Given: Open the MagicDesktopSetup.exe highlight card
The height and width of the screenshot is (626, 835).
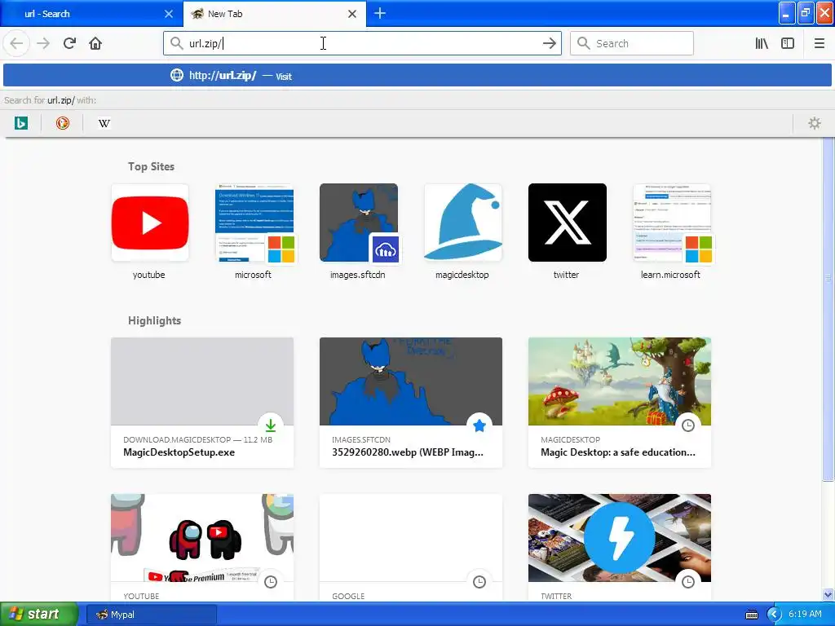Looking at the screenshot, I should tap(202, 403).
